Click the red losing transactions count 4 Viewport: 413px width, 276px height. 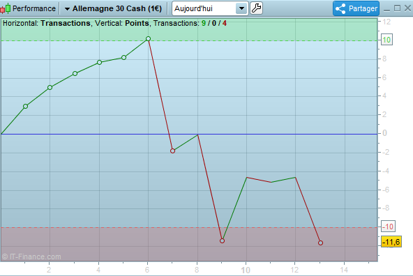[225, 23]
